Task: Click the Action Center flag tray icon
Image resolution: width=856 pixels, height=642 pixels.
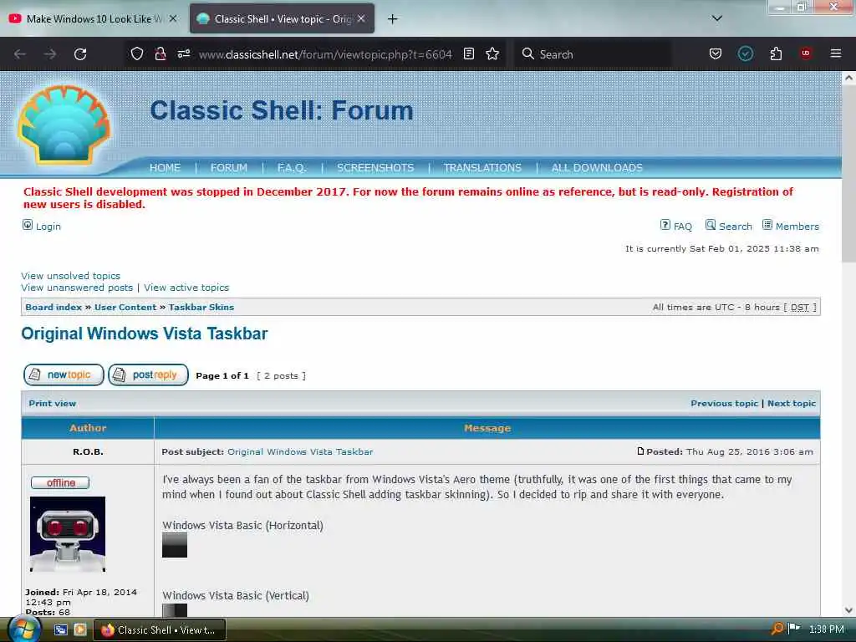Action: click(x=794, y=629)
